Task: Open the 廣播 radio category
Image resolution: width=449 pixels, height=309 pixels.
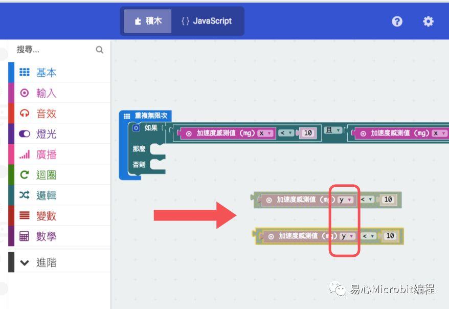Action: point(46,154)
